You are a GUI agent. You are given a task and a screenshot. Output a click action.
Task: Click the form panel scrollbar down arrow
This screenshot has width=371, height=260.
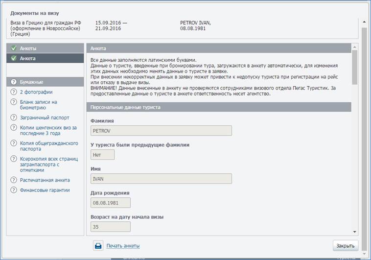click(355, 232)
